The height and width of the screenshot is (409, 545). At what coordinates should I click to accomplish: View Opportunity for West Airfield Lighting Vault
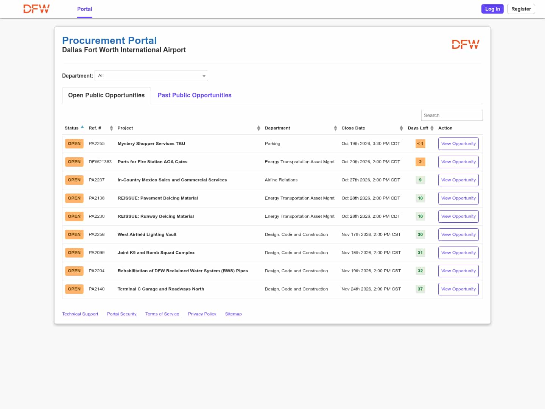click(458, 235)
